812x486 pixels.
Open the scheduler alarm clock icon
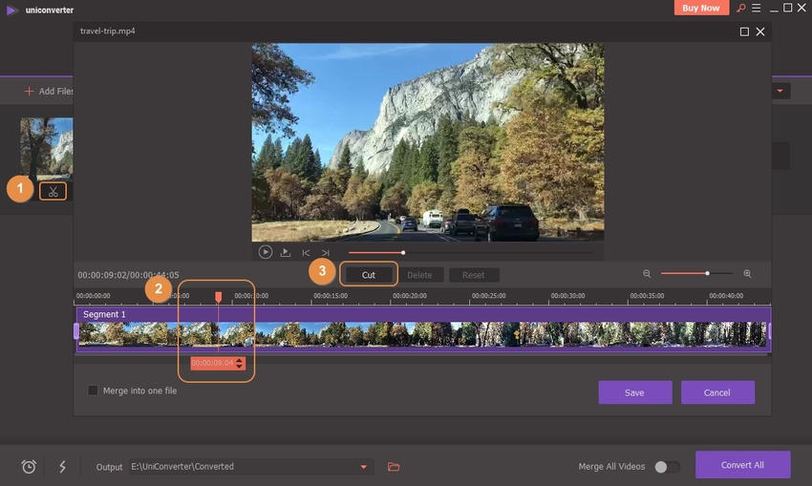pos(30,467)
